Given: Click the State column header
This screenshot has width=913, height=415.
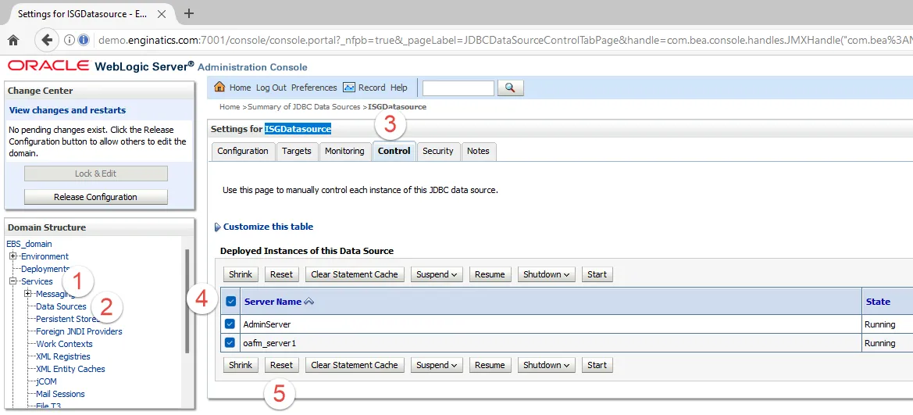Looking at the screenshot, I should pyautogui.click(x=878, y=302).
